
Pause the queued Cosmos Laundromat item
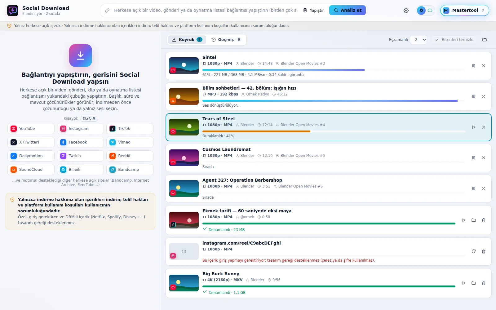pyautogui.click(x=474, y=158)
